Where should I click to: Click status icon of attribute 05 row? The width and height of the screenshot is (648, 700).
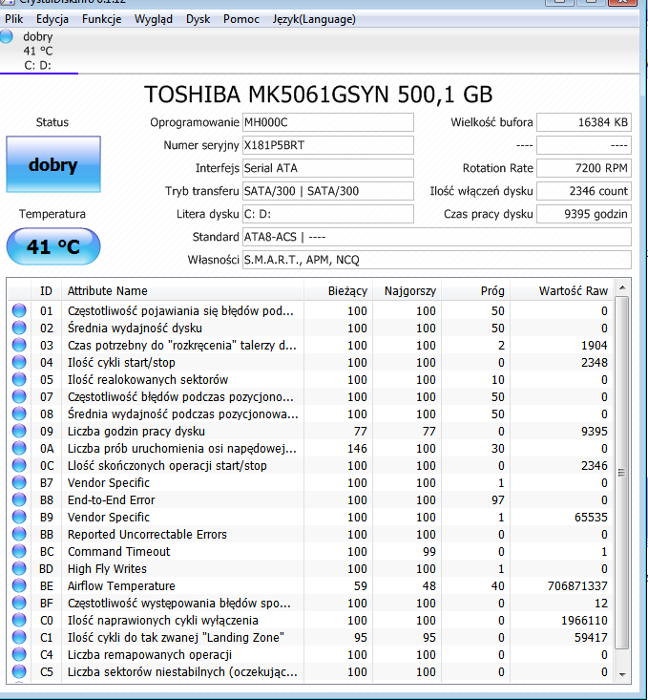click(x=19, y=379)
